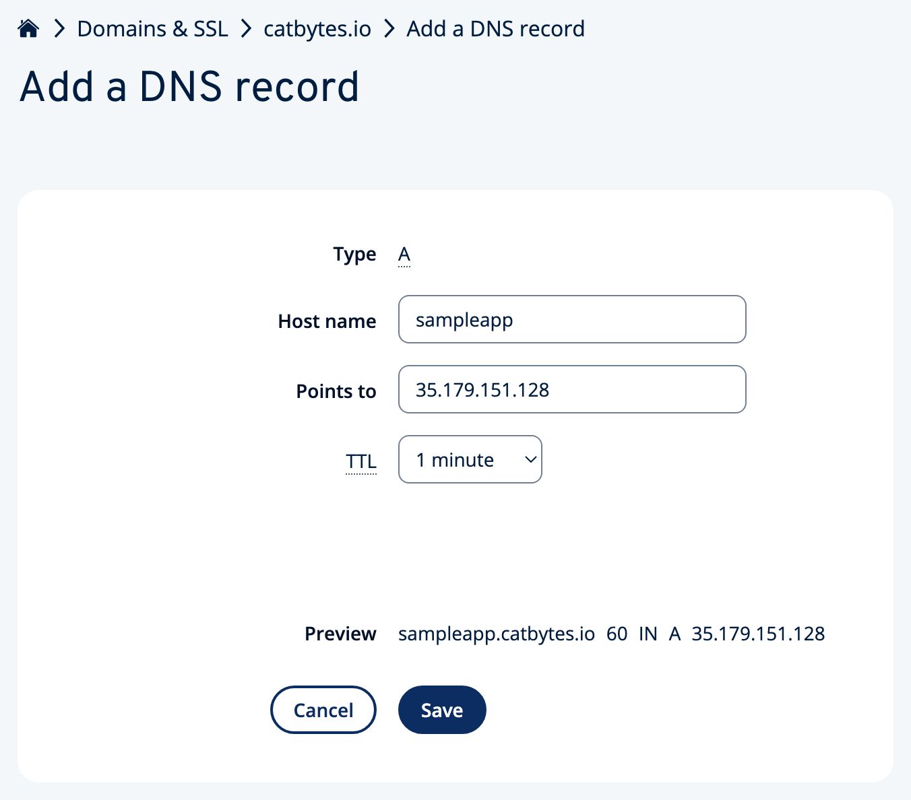This screenshot has height=800, width=911.
Task: Navigate to Domains & SSL
Action: 152,29
